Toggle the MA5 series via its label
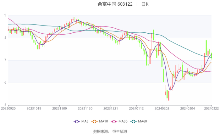Image resolution: width=220 pixels, height=134 pixels. click(x=85, y=121)
